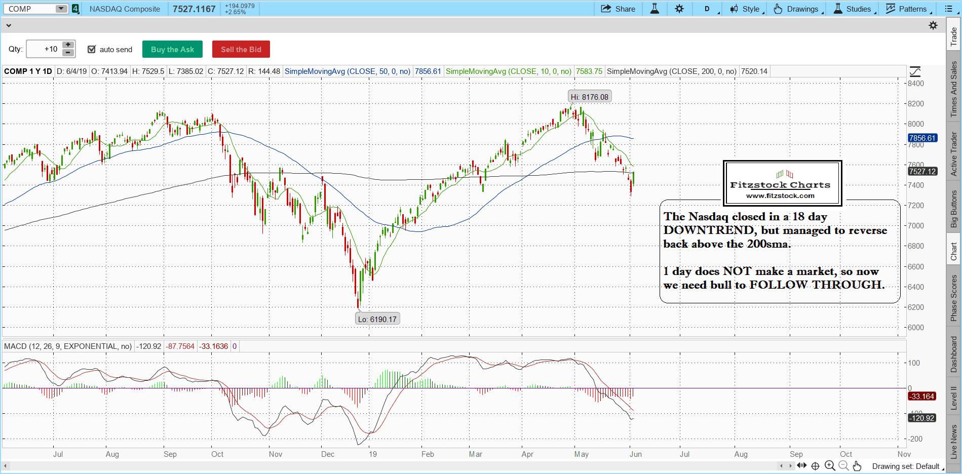
Task: Open the flask Edit Studies icon
Action: pos(655,9)
